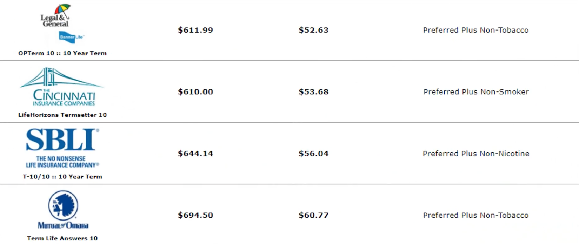Click the $644.14 annual premium
Screen dimensions: 579x244
pyautogui.click(x=195, y=154)
